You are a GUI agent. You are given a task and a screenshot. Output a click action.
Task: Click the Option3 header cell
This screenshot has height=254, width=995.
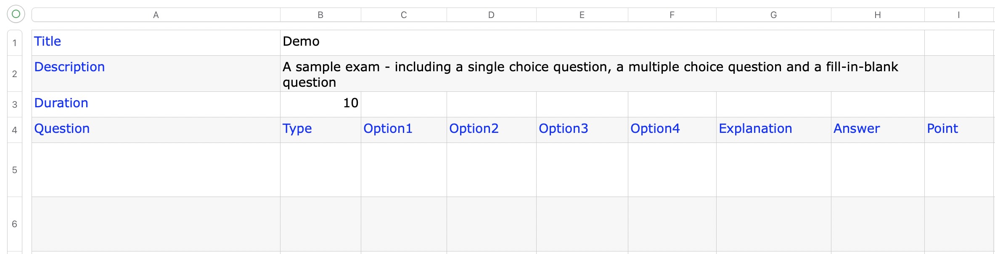coord(582,129)
